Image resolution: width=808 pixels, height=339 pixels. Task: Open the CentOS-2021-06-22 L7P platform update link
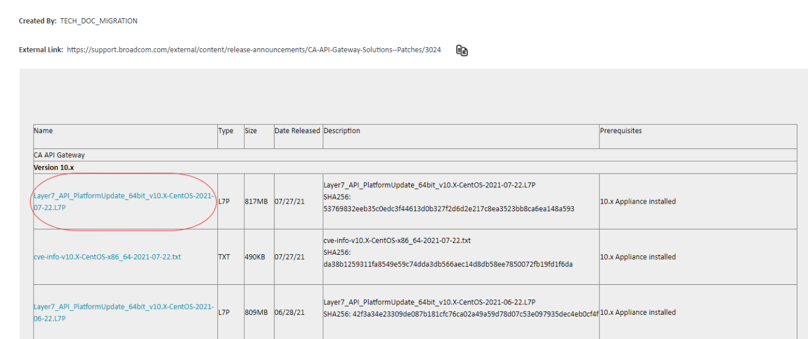[124, 307]
